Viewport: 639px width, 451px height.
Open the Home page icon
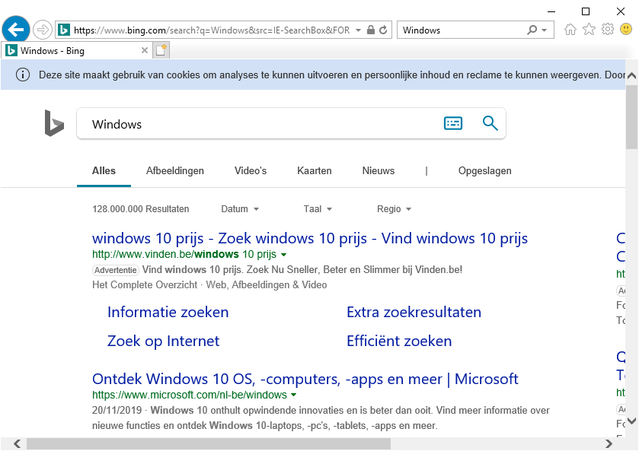(570, 30)
